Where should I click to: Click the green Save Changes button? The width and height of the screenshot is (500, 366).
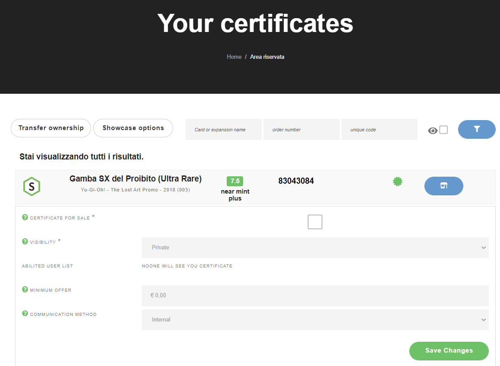tap(449, 351)
